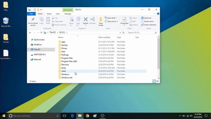Switch to Large icons view button
Screen dimensions: 211x119
158,81
